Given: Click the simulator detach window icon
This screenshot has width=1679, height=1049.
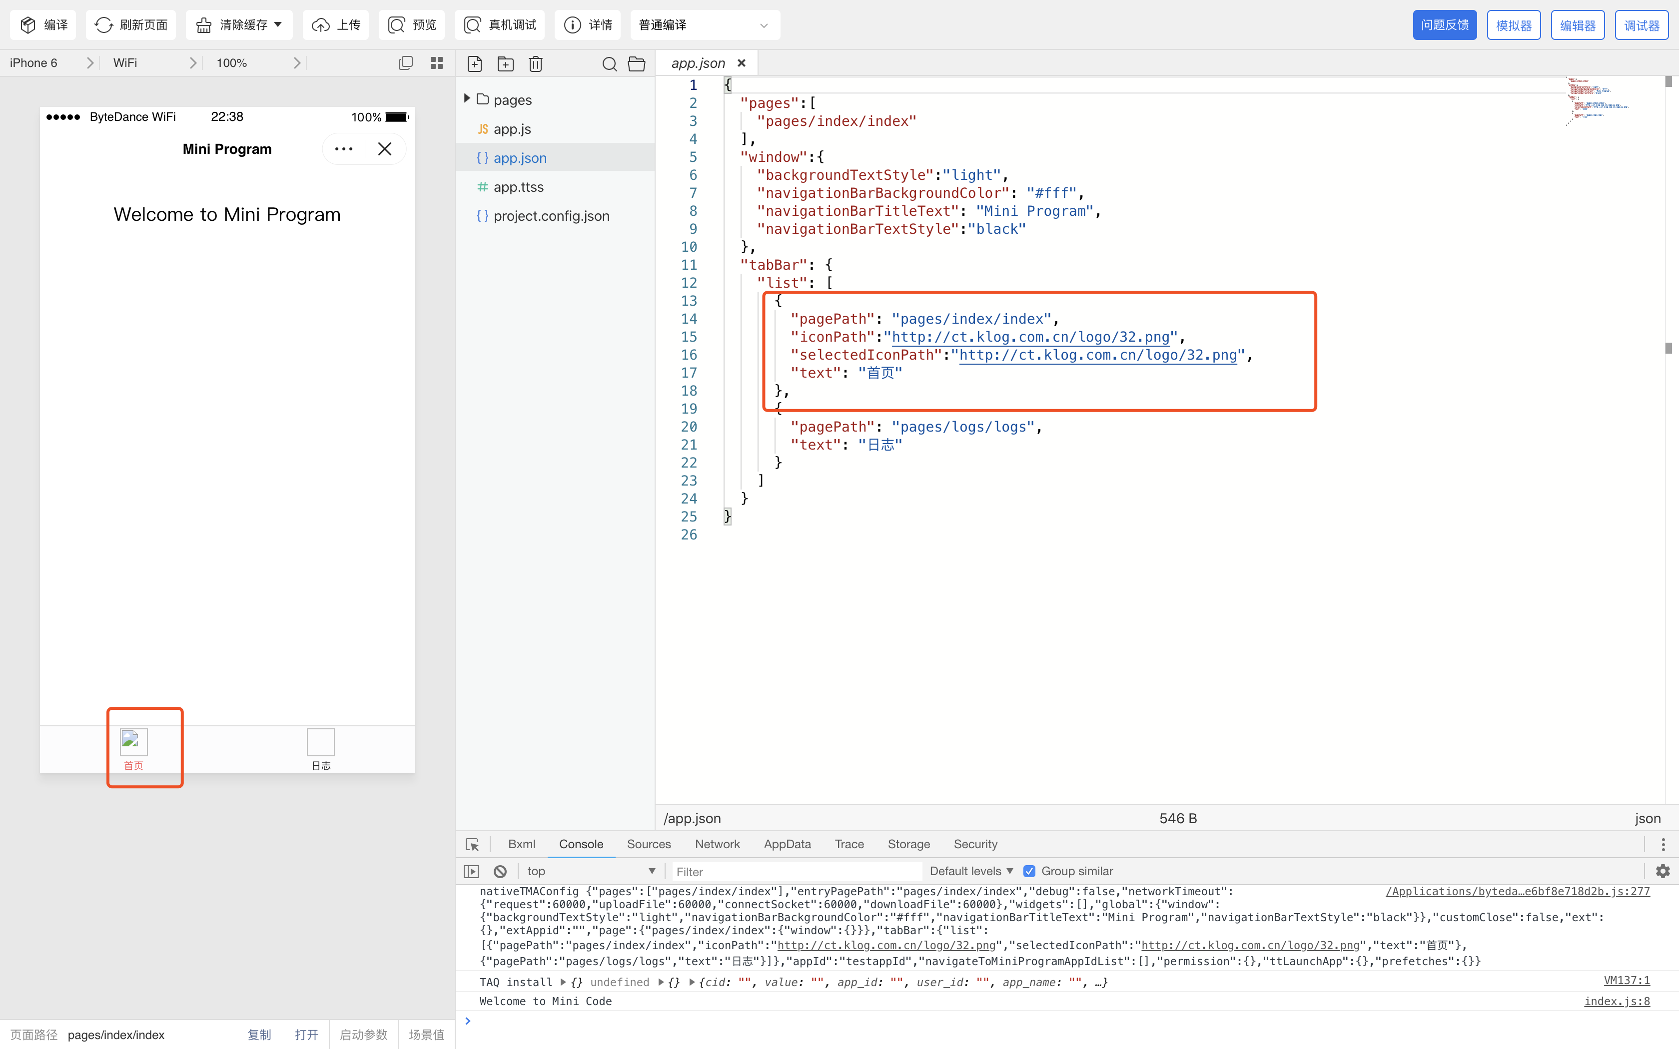Looking at the screenshot, I should coord(406,62).
